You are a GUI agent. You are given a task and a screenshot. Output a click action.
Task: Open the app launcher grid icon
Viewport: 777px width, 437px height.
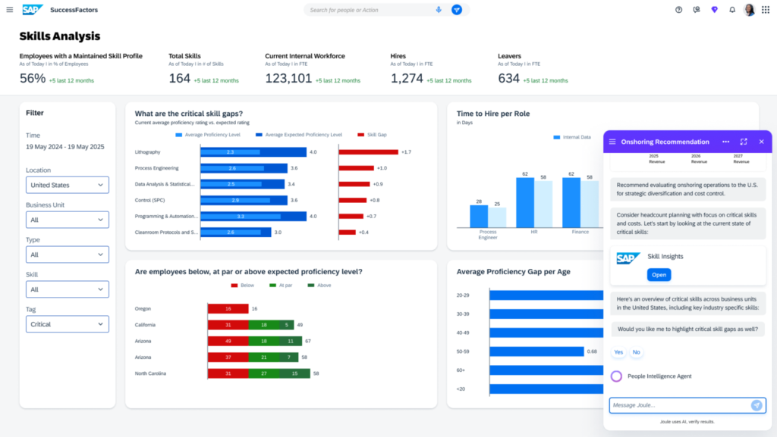click(x=765, y=10)
